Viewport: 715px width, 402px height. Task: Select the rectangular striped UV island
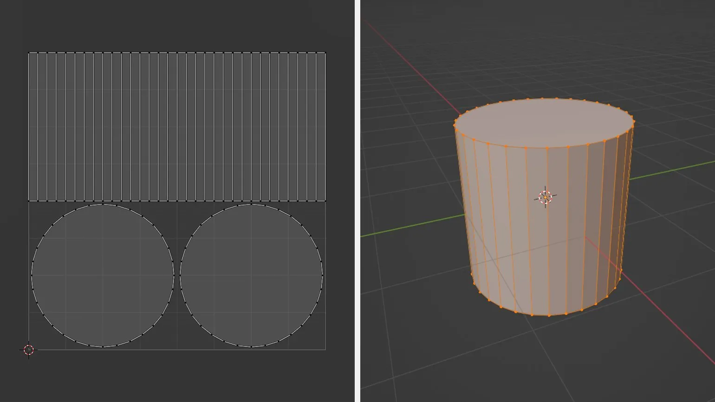(176, 127)
